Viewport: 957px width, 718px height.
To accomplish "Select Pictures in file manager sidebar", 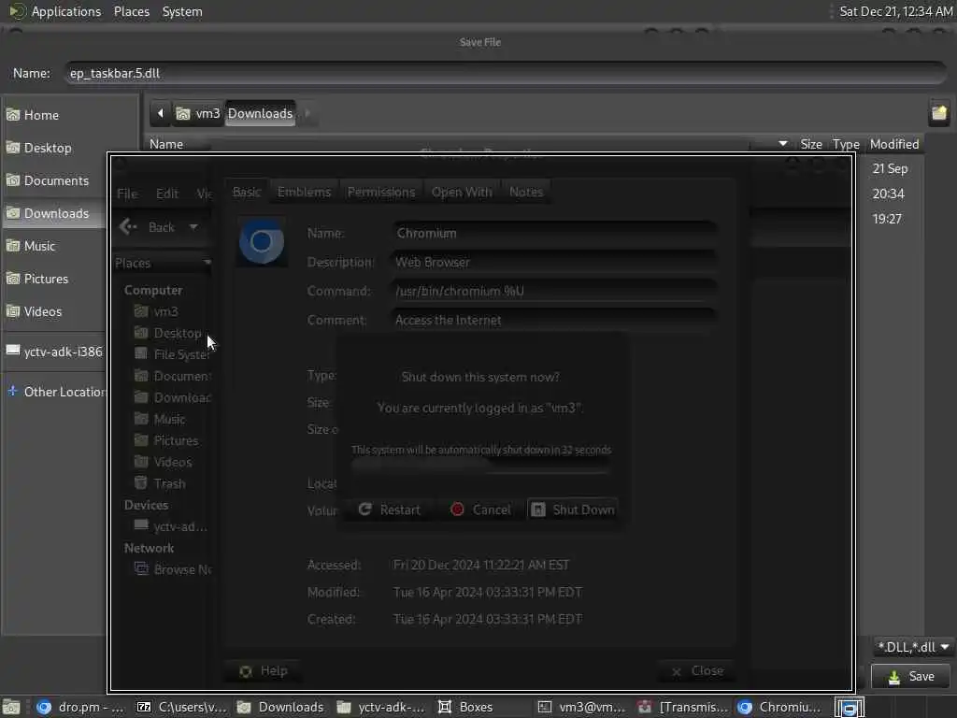I will tap(166, 441).
